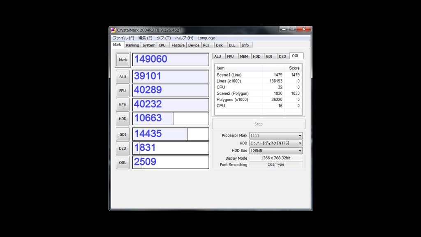Run the MEM benchmark button
Screen dimensions: 421x237
point(123,105)
